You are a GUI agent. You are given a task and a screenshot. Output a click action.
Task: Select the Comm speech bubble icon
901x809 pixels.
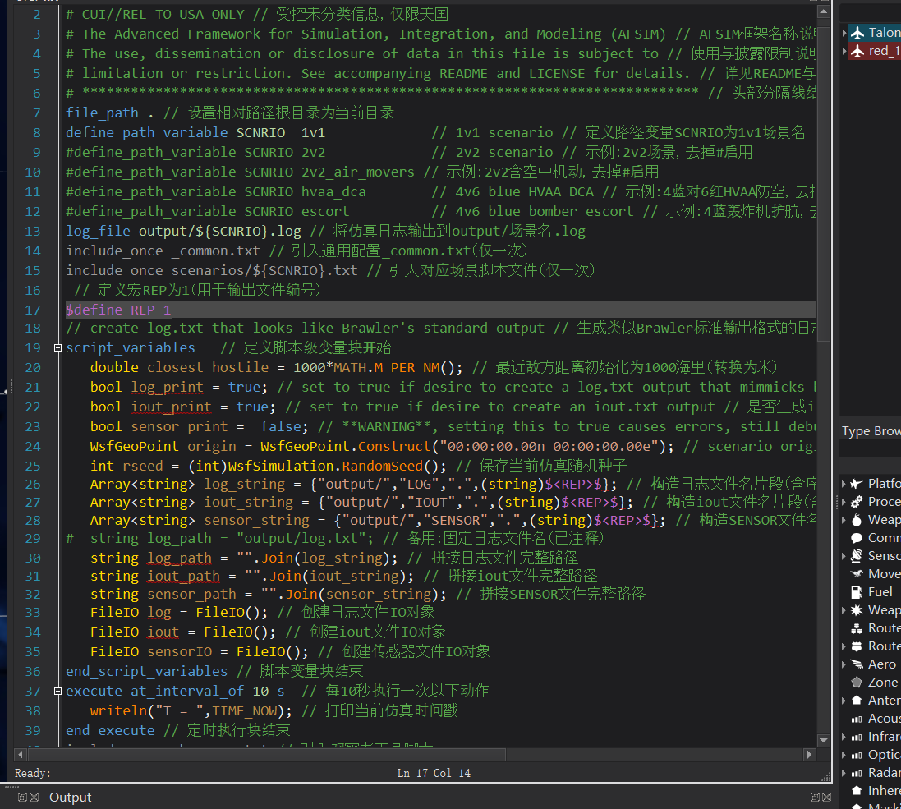857,538
